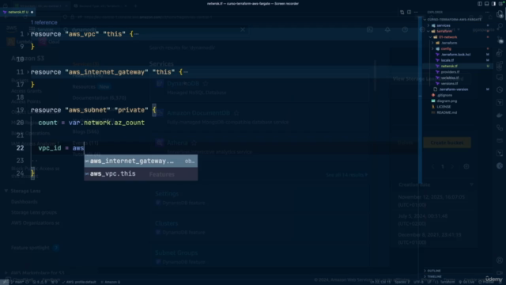
Task: Click AWS profile:default in status bar
Action: click(79, 282)
